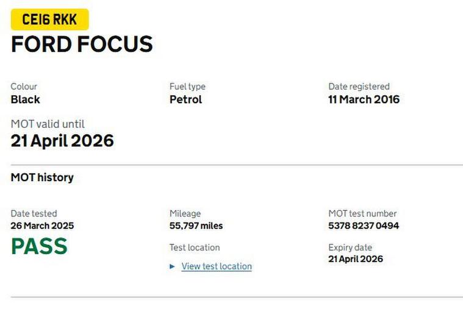Click the 55,797 miles mileage value

pos(196,226)
